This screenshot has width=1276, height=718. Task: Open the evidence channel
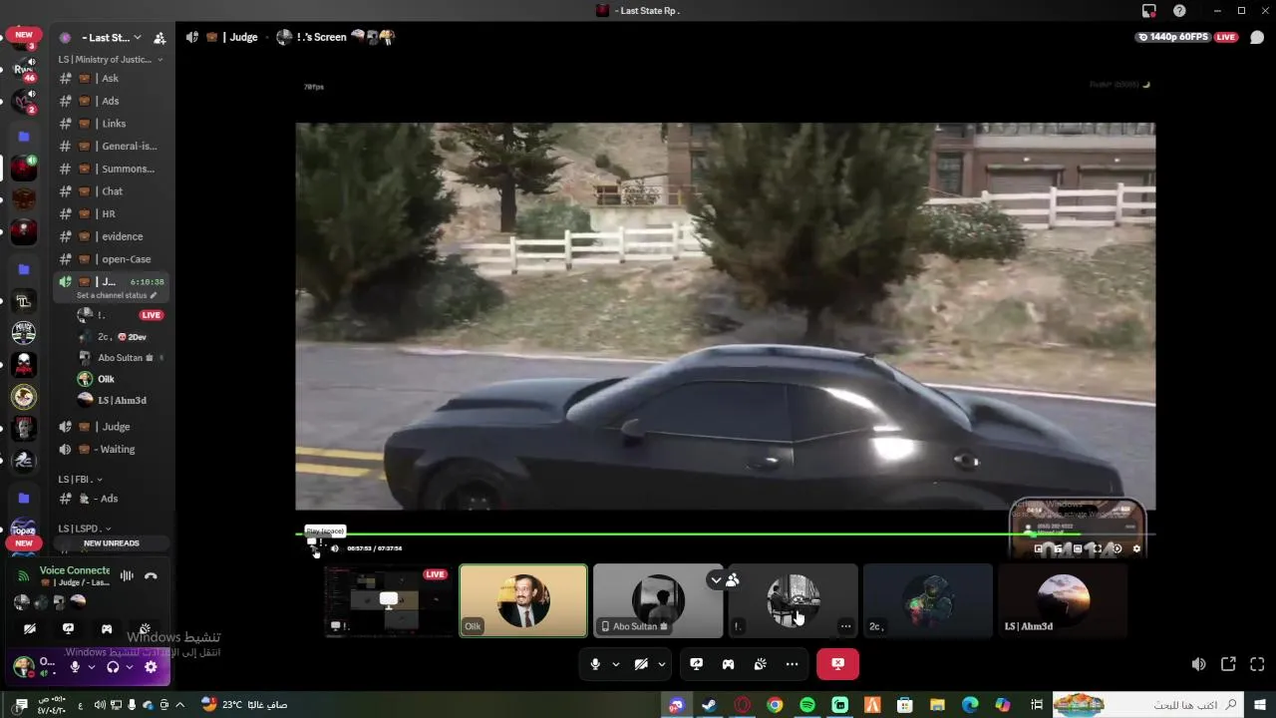112,236
